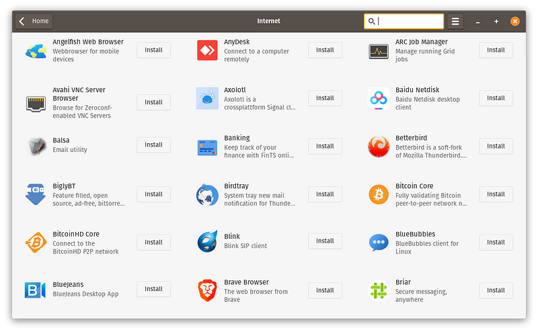Select the 'Betterbird' title text

411,138
